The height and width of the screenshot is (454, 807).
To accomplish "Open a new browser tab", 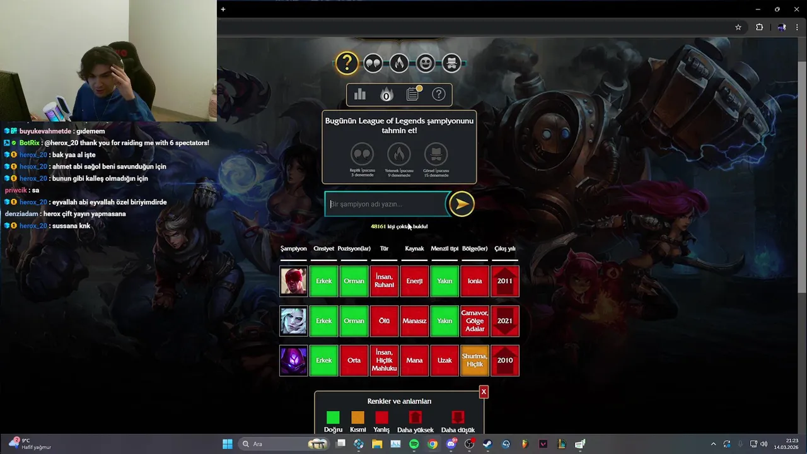I will coord(223,9).
